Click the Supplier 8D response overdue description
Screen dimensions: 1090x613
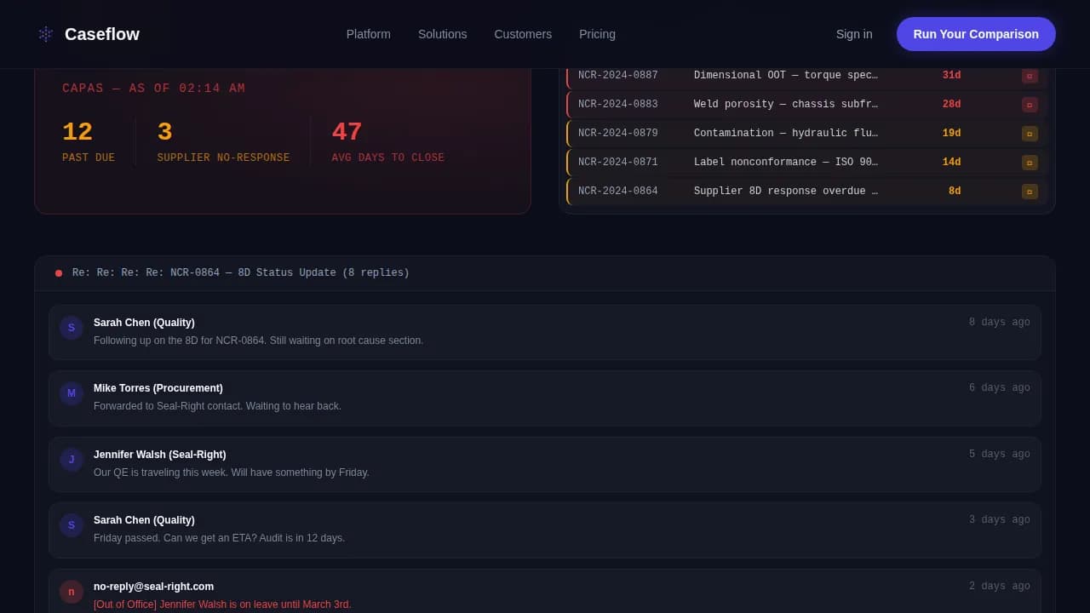click(x=786, y=191)
